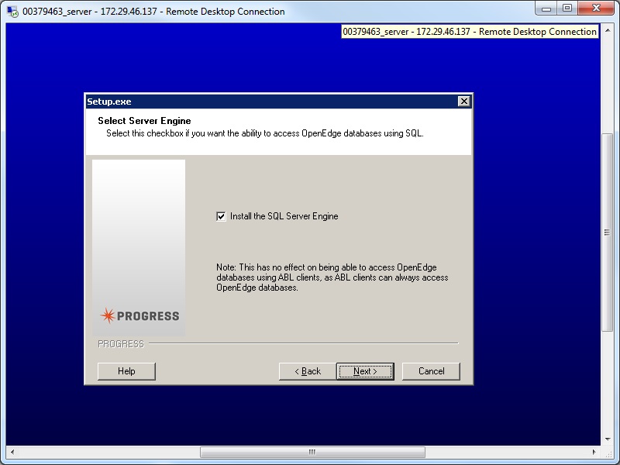Screen dimensions: 620x465
Task: Click the note about ABL clients
Action: click(332, 277)
